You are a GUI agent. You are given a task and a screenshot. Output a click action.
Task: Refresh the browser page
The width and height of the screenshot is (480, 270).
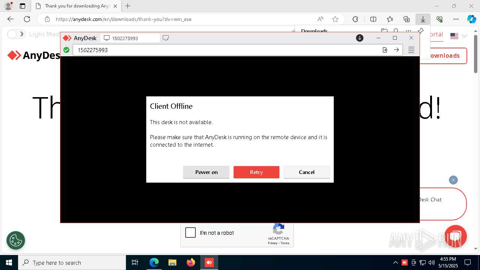[27, 19]
